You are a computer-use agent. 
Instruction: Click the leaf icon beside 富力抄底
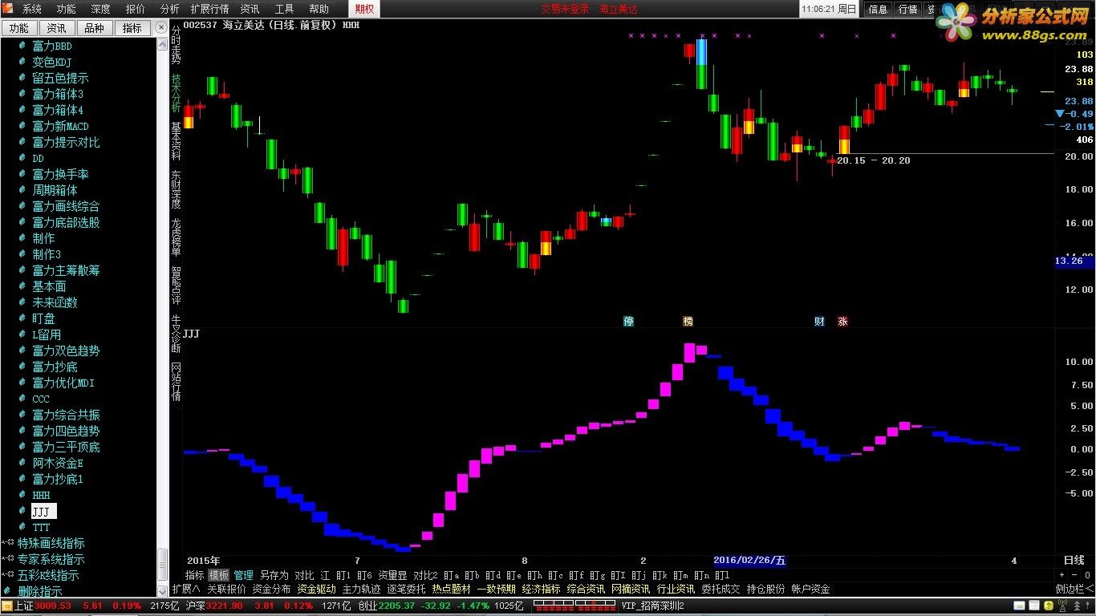[22, 367]
